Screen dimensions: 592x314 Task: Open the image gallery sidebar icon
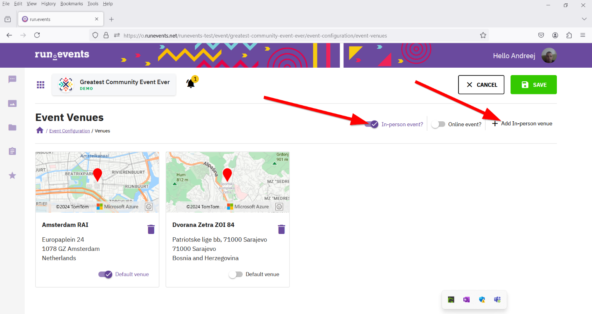(x=12, y=104)
